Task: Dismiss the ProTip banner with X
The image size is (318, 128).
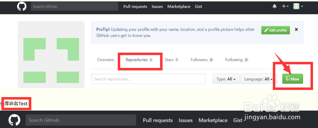Action: (x=296, y=30)
